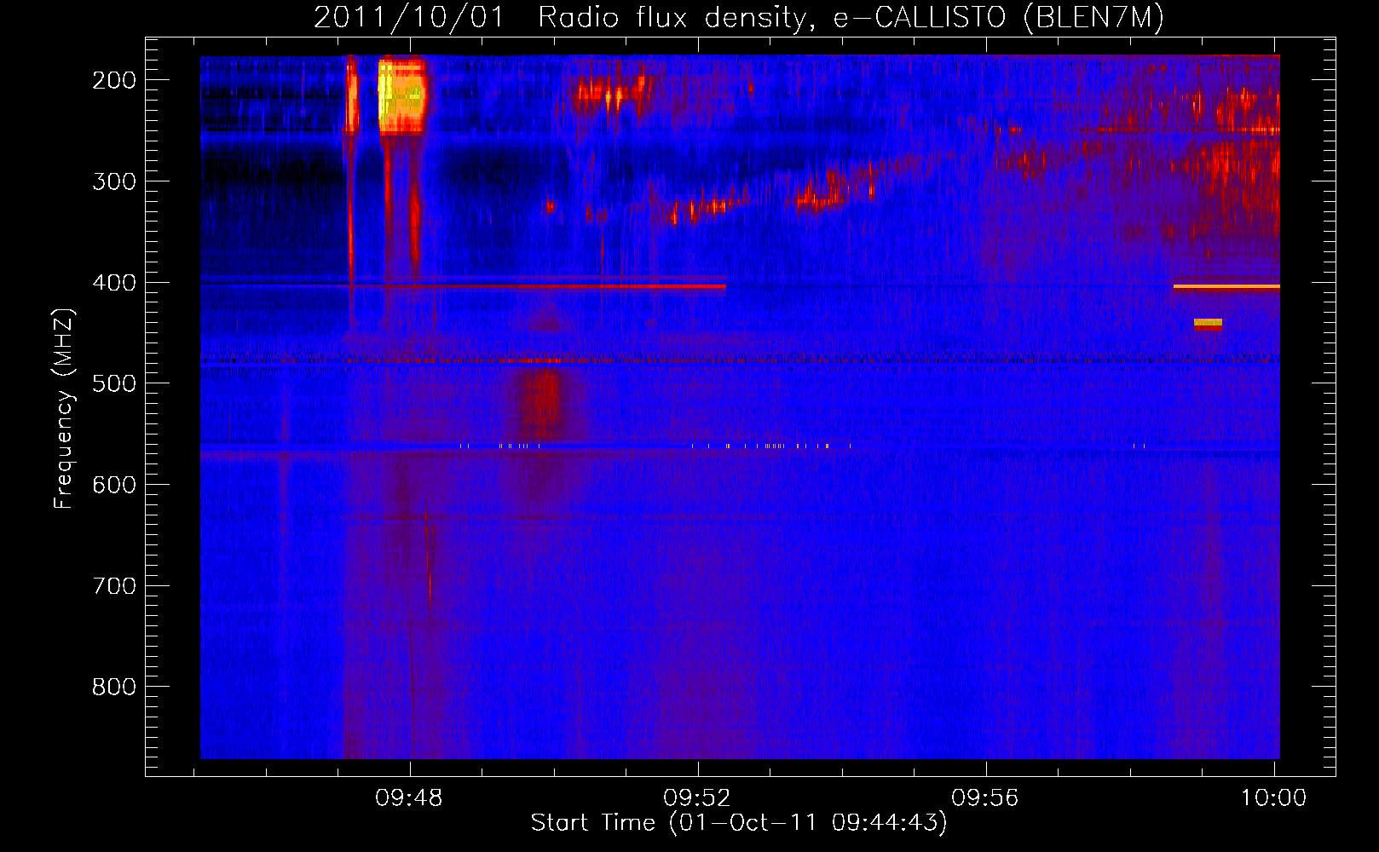Click the "Frequency (MHZ)" axis label
1379x852 pixels.
64,409
